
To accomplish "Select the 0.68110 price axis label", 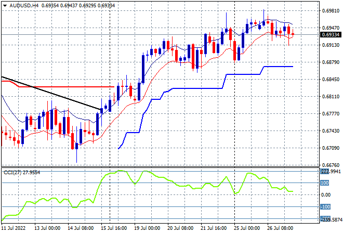I will pyautogui.click(x=331, y=97).
